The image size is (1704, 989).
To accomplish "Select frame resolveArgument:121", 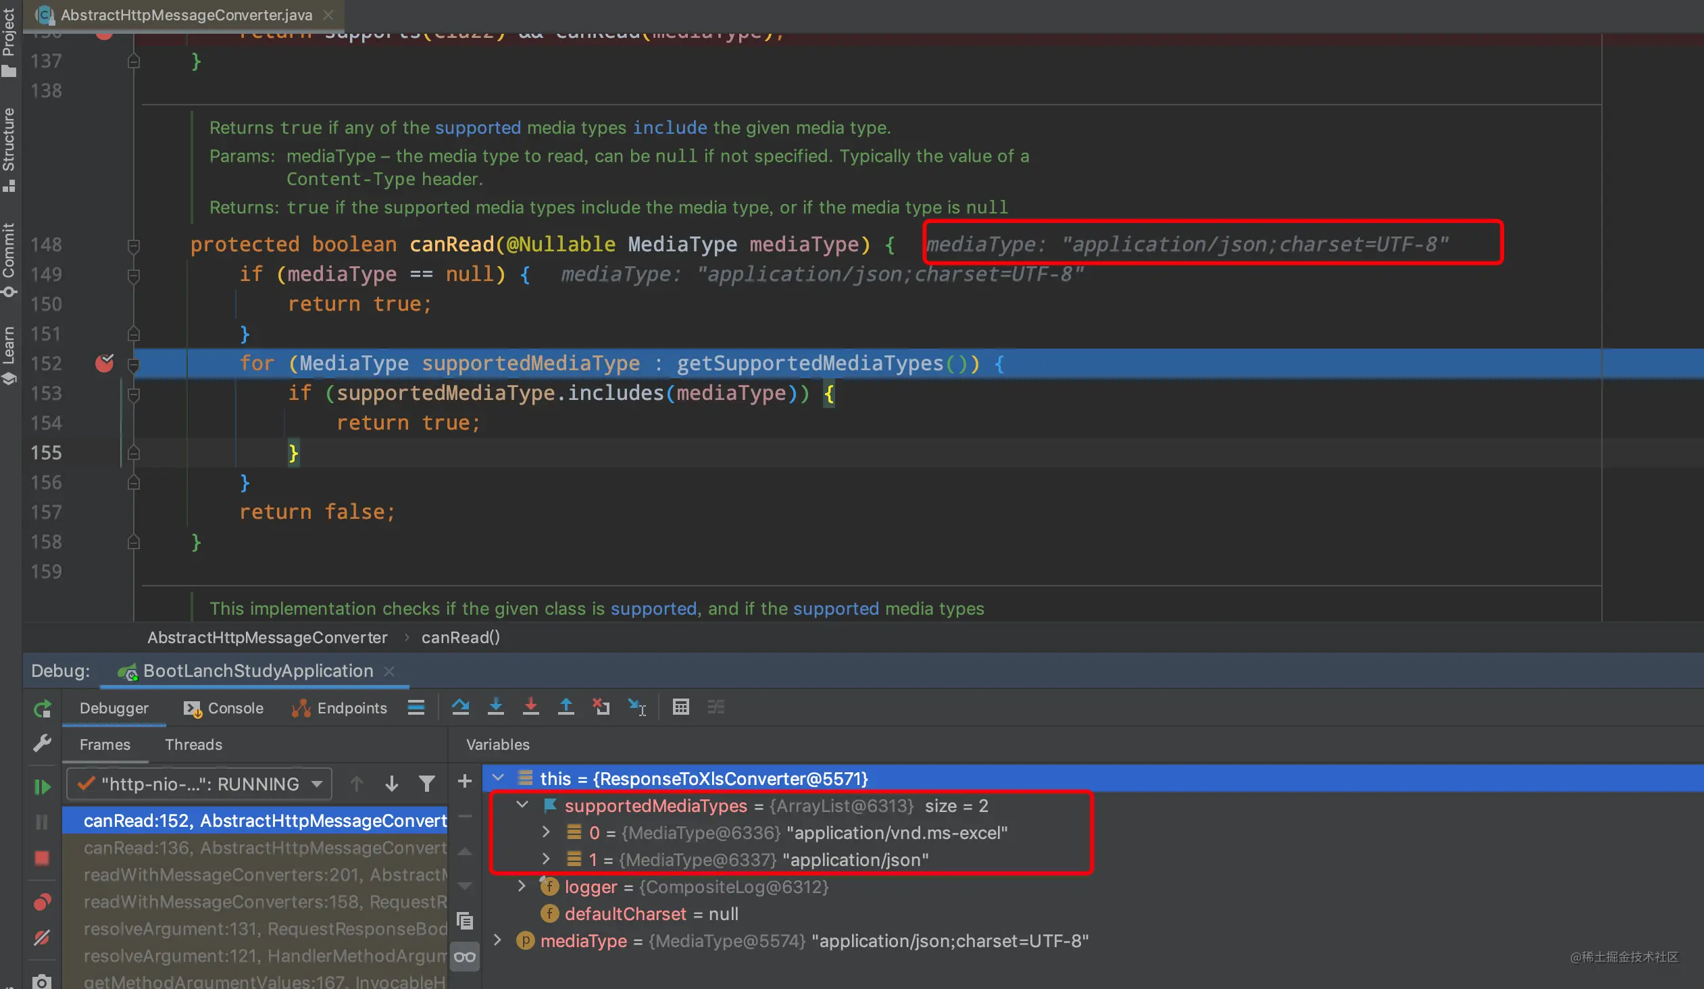I will point(255,956).
